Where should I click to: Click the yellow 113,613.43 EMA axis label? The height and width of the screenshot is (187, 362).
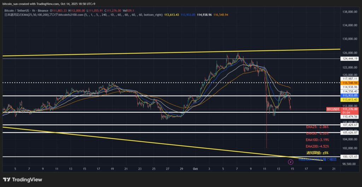pyautogui.click(x=350, y=100)
